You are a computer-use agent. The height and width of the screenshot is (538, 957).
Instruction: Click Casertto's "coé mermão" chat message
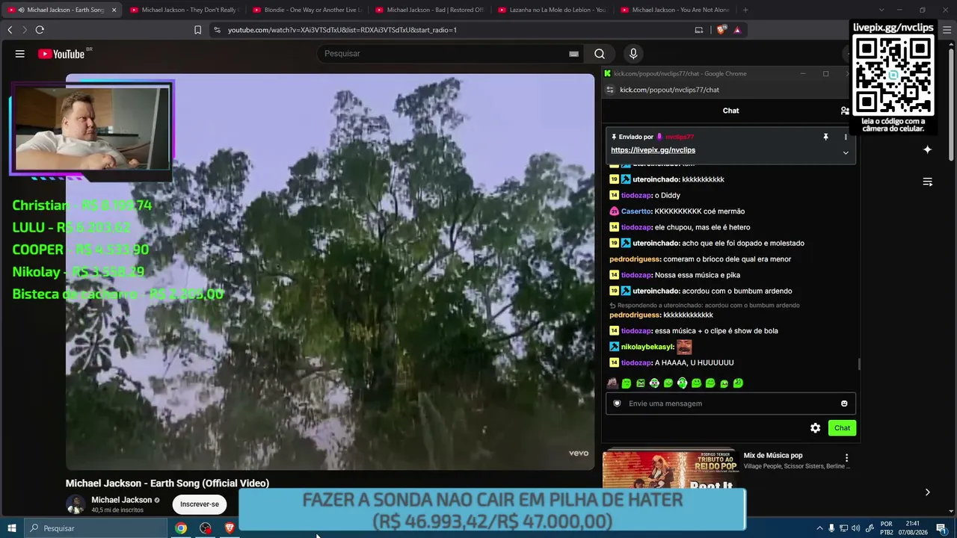pos(700,211)
